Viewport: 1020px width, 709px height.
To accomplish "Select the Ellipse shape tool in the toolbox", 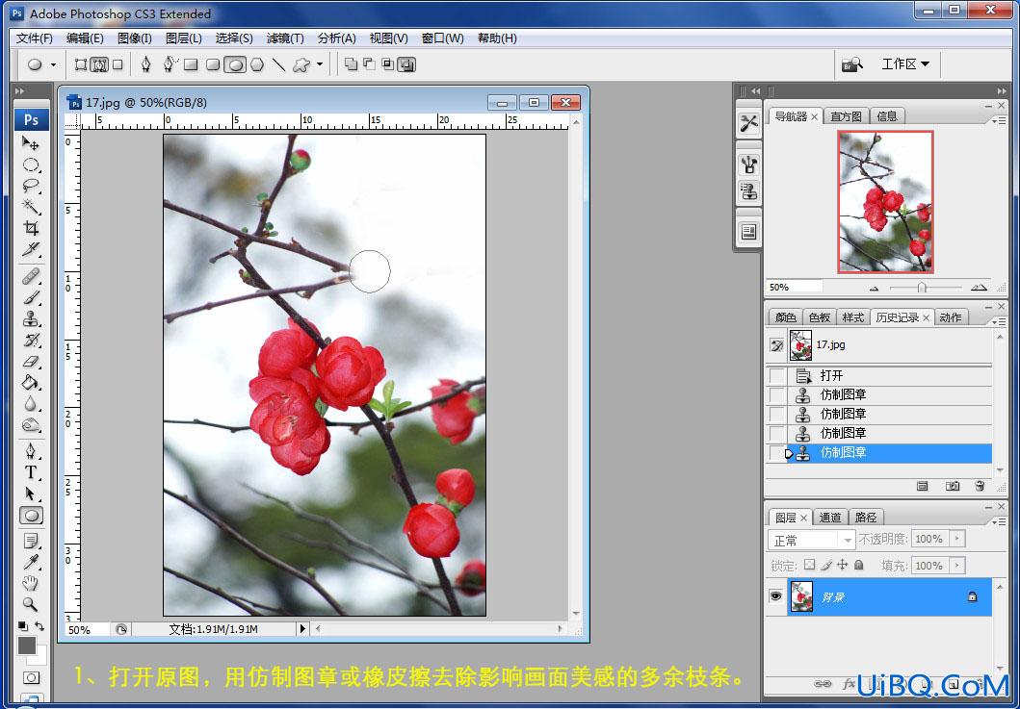I will tap(31, 516).
